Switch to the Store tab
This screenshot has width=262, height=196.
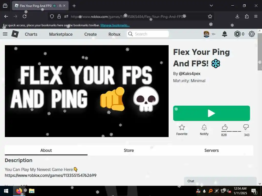click(129, 150)
